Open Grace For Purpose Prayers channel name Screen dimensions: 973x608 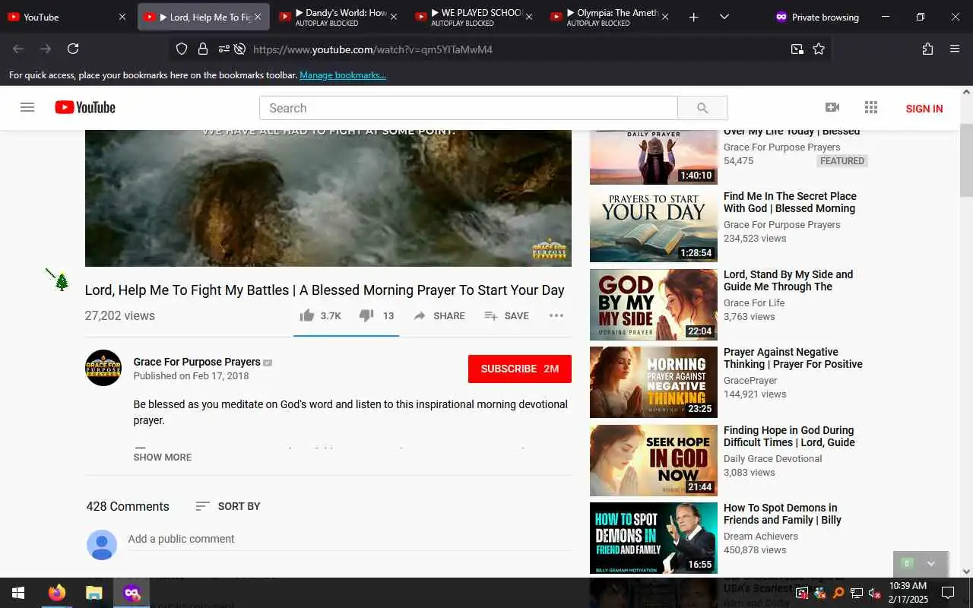197,362
